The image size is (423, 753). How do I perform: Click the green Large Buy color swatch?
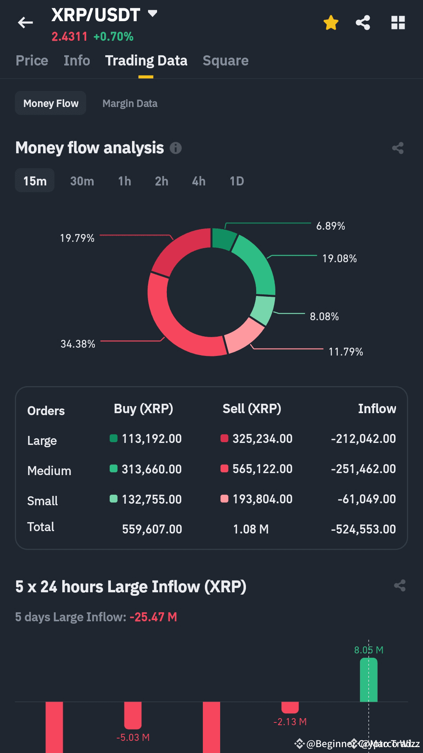point(114,438)
